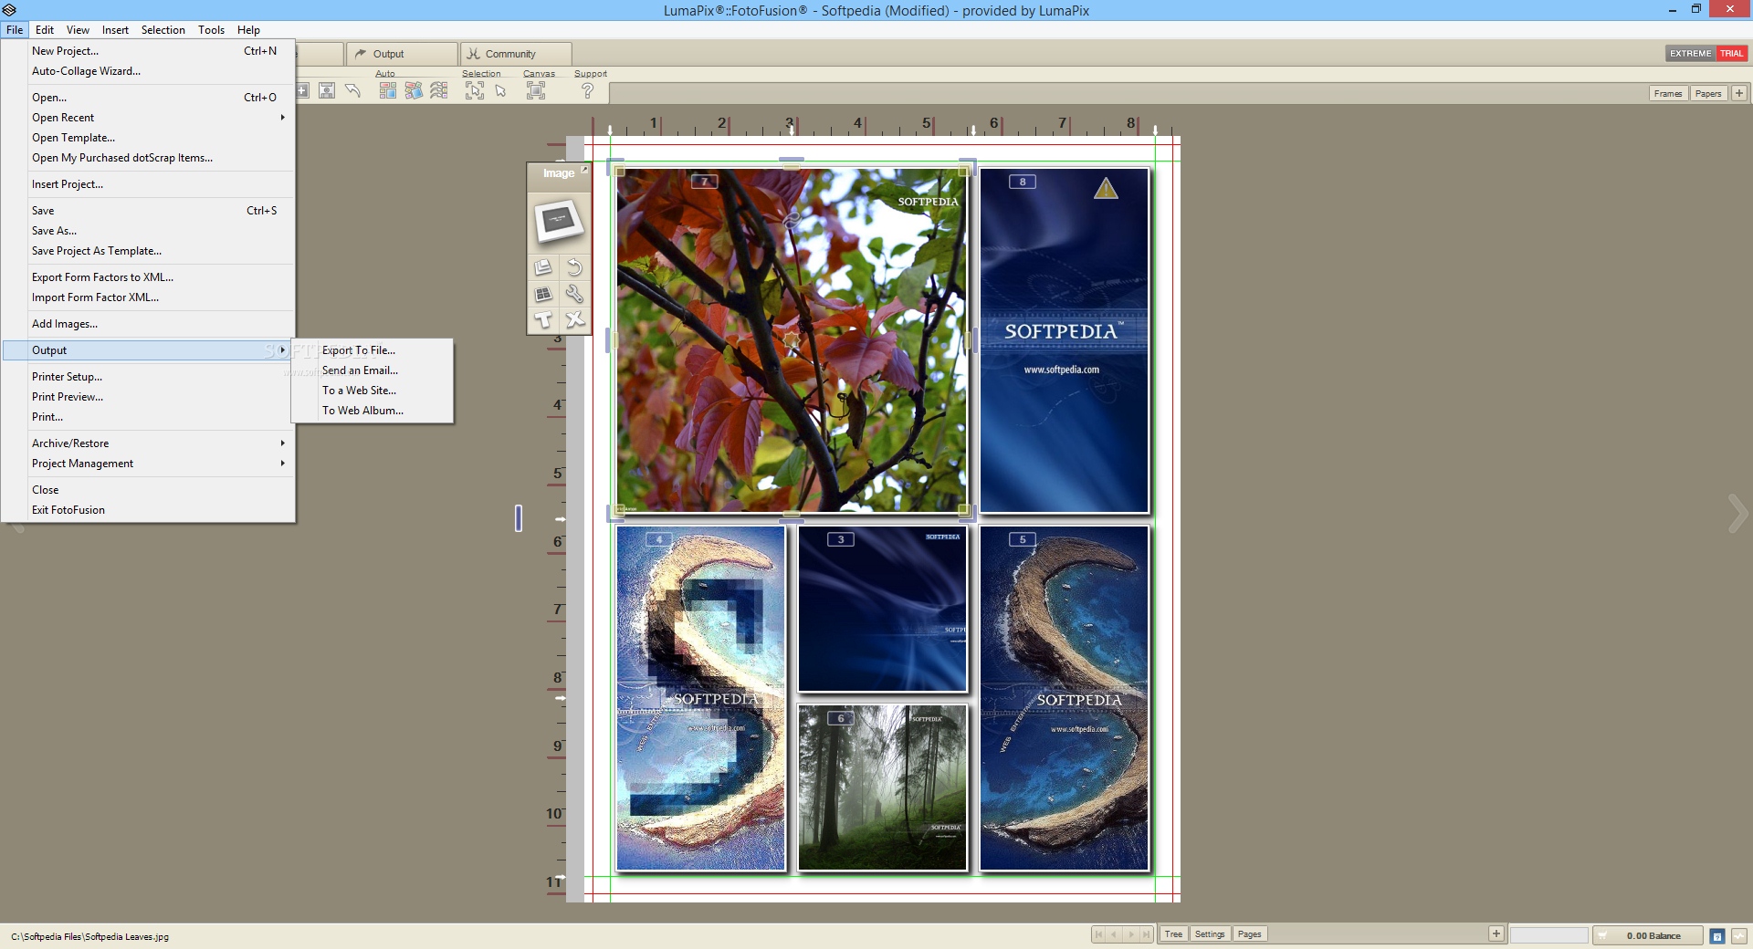Viewport: 1753px width, 949px height.
Task: Click the 0.00 Balance cart button
Action: tap(1649, 935)
